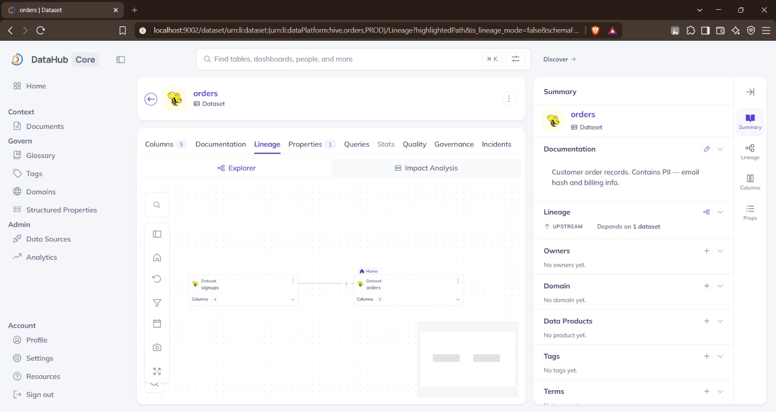Select Columns in the right icon rail

tap(750, 182)
